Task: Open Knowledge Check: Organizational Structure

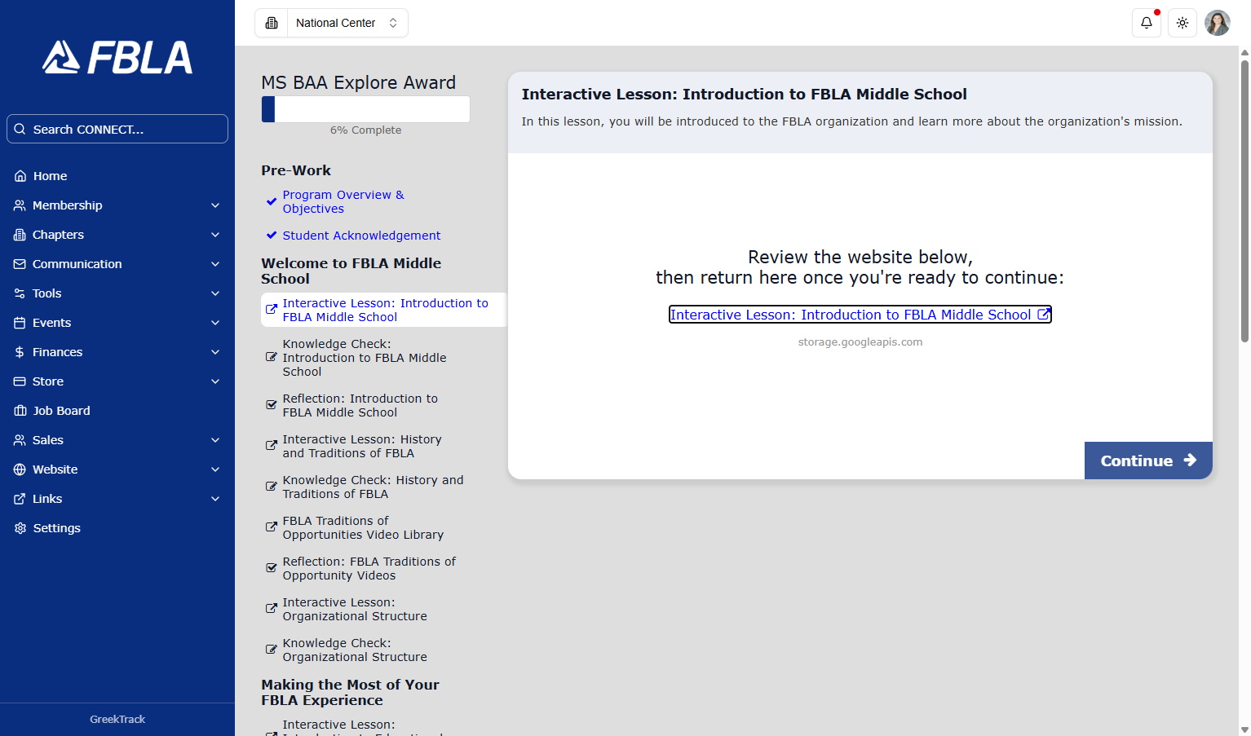Action: (355, 650)
